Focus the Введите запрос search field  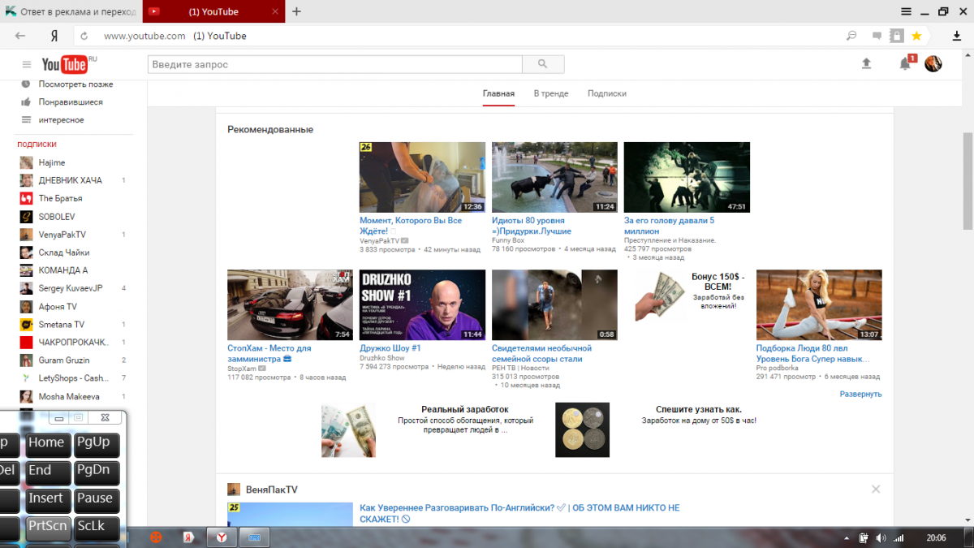point(334,64)
